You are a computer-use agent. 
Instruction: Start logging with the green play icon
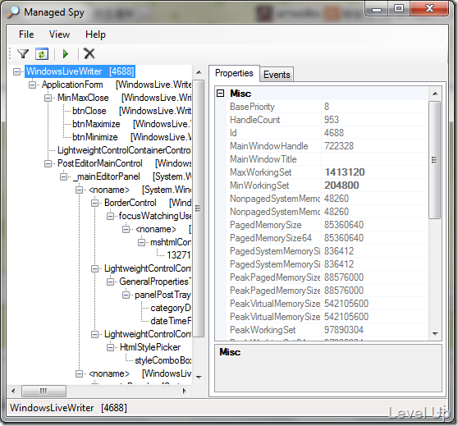(66, 53)
